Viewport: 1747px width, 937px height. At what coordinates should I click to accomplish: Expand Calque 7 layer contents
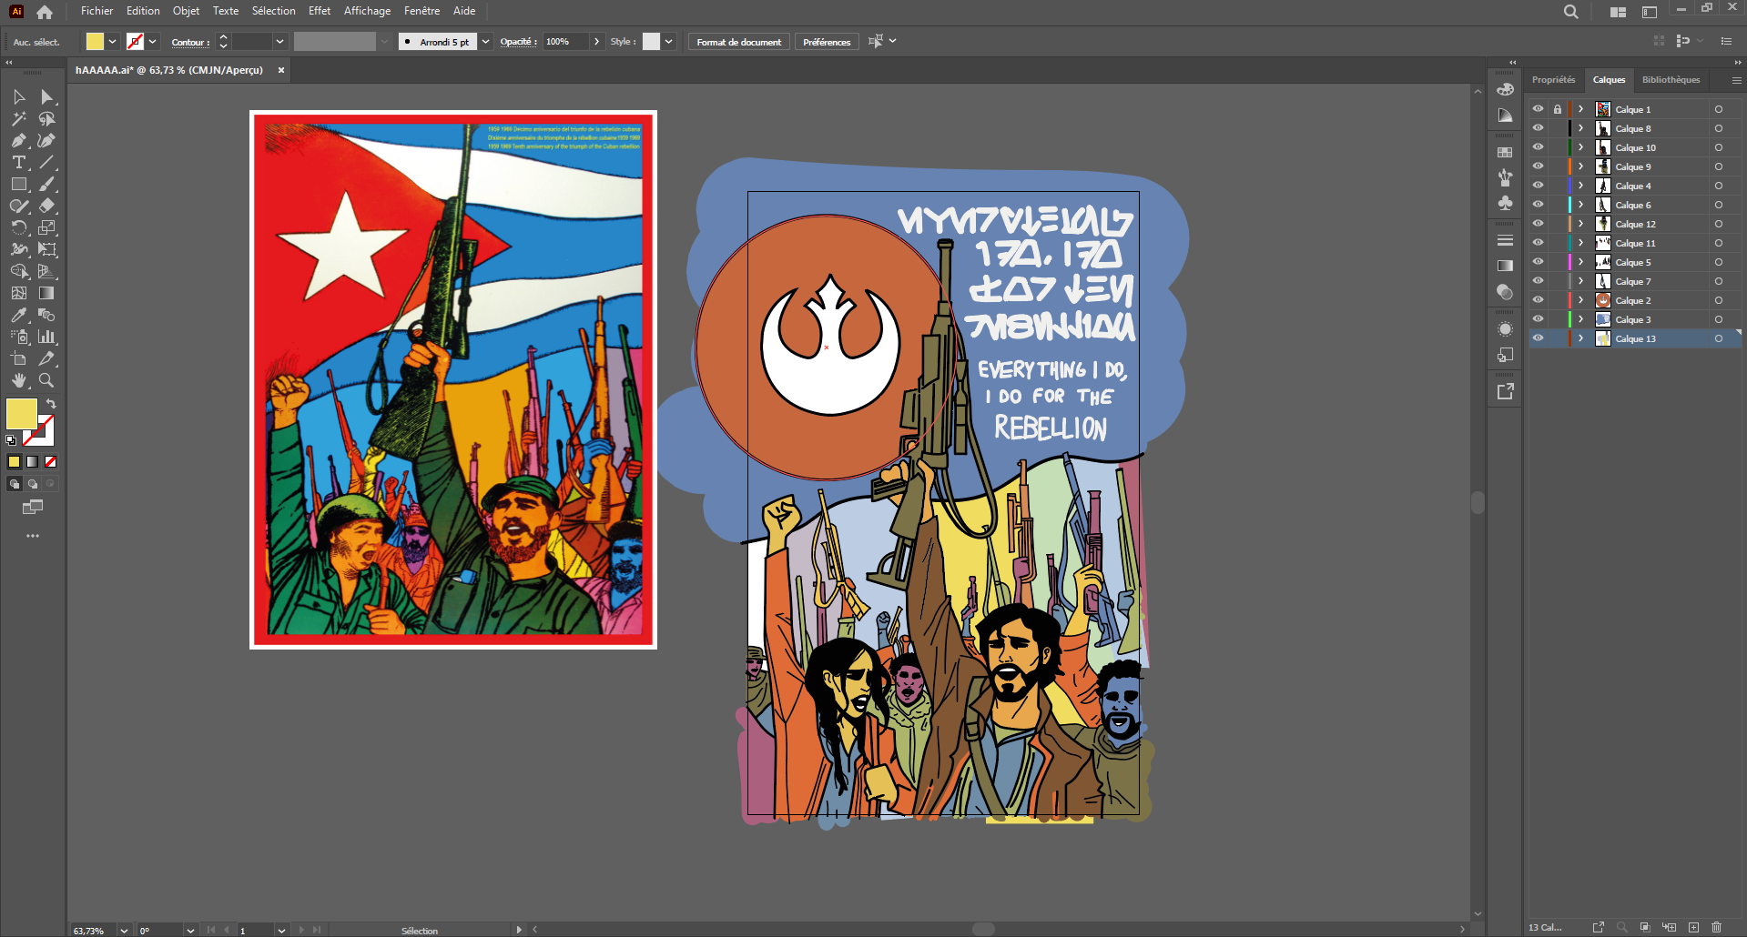[1581, 281]
